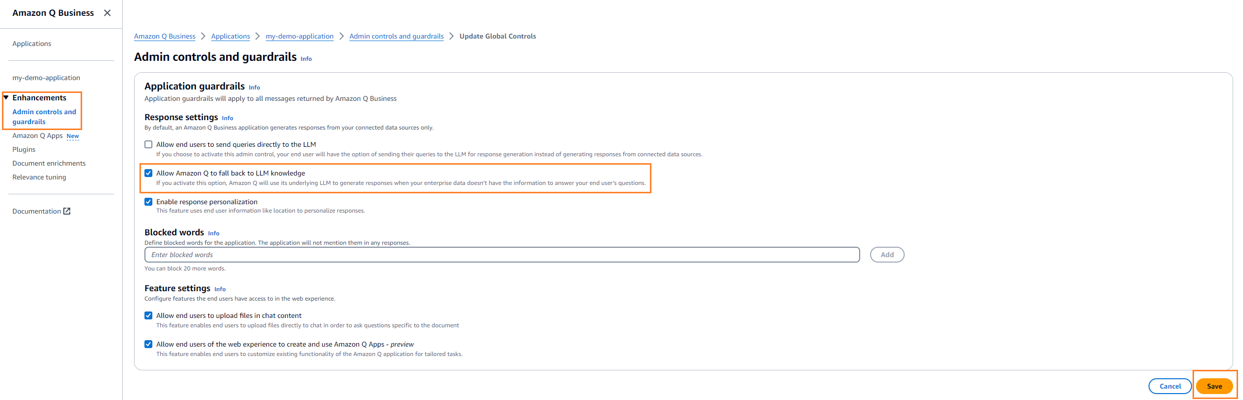Select Admin controls and guardrails sidebar item
Screen dimensions: 1243x400
[x=44, y=117]
